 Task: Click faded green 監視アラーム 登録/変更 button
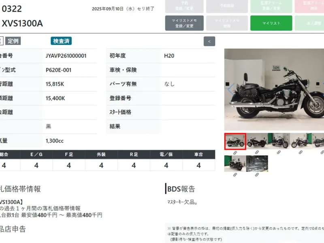point(271,6)
